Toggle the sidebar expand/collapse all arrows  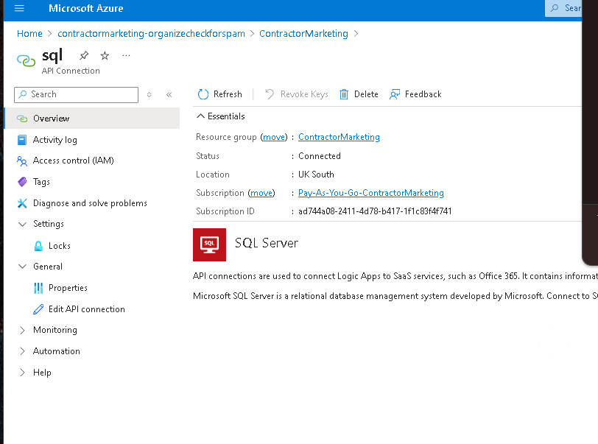tap(149, 94)
